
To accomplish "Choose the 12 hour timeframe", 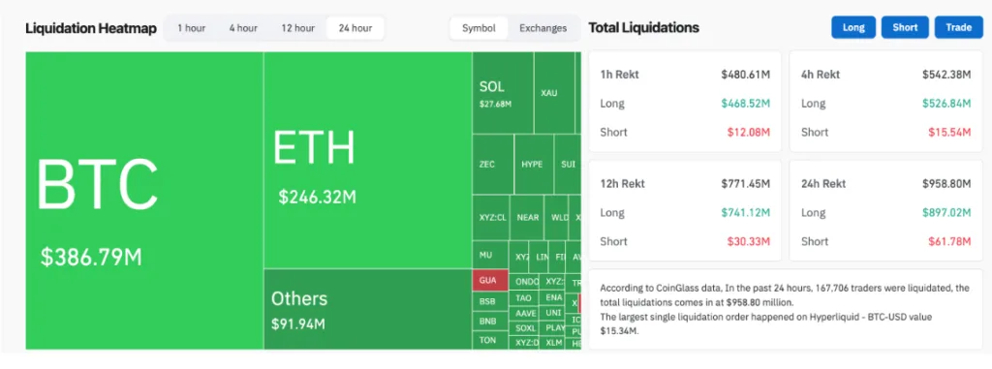I will click(297, 28).
